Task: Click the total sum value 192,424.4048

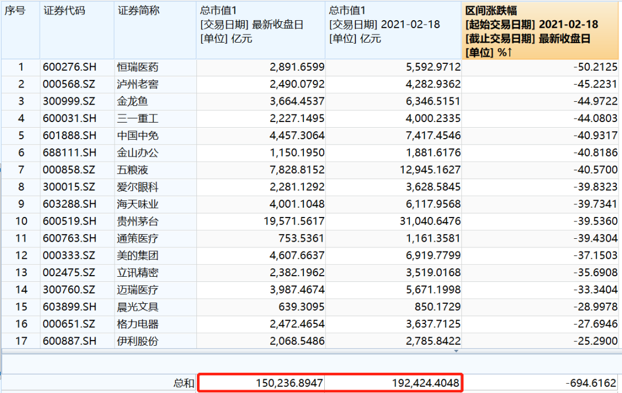Action: (x=395, y=383)
